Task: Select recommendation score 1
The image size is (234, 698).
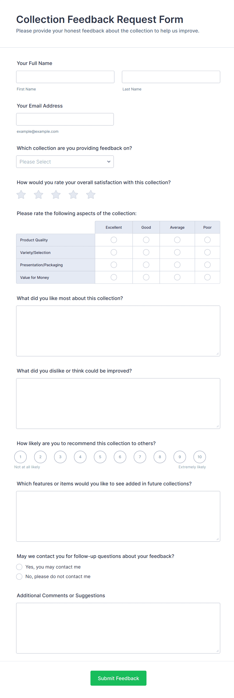Action: (x=21, y=457)
